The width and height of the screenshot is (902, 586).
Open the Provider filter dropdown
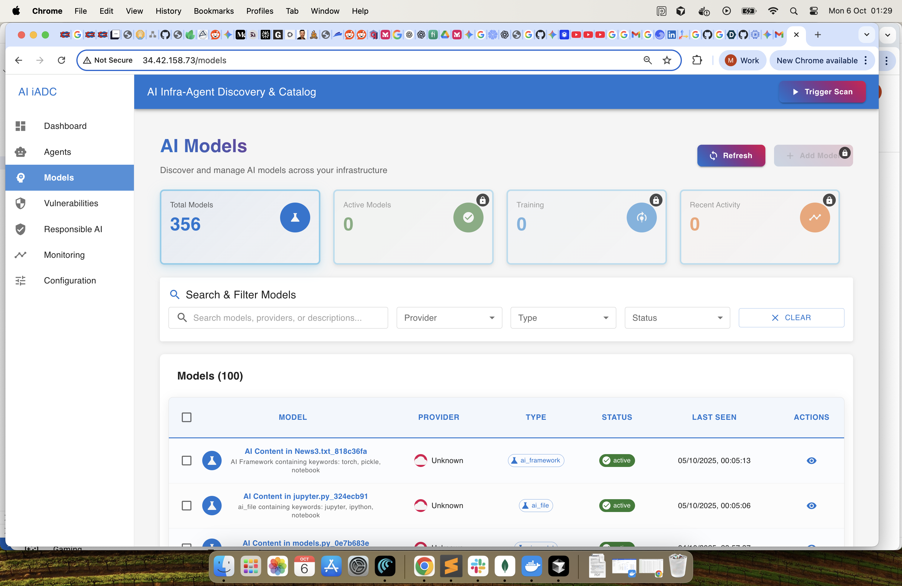(x=449, y=318)
